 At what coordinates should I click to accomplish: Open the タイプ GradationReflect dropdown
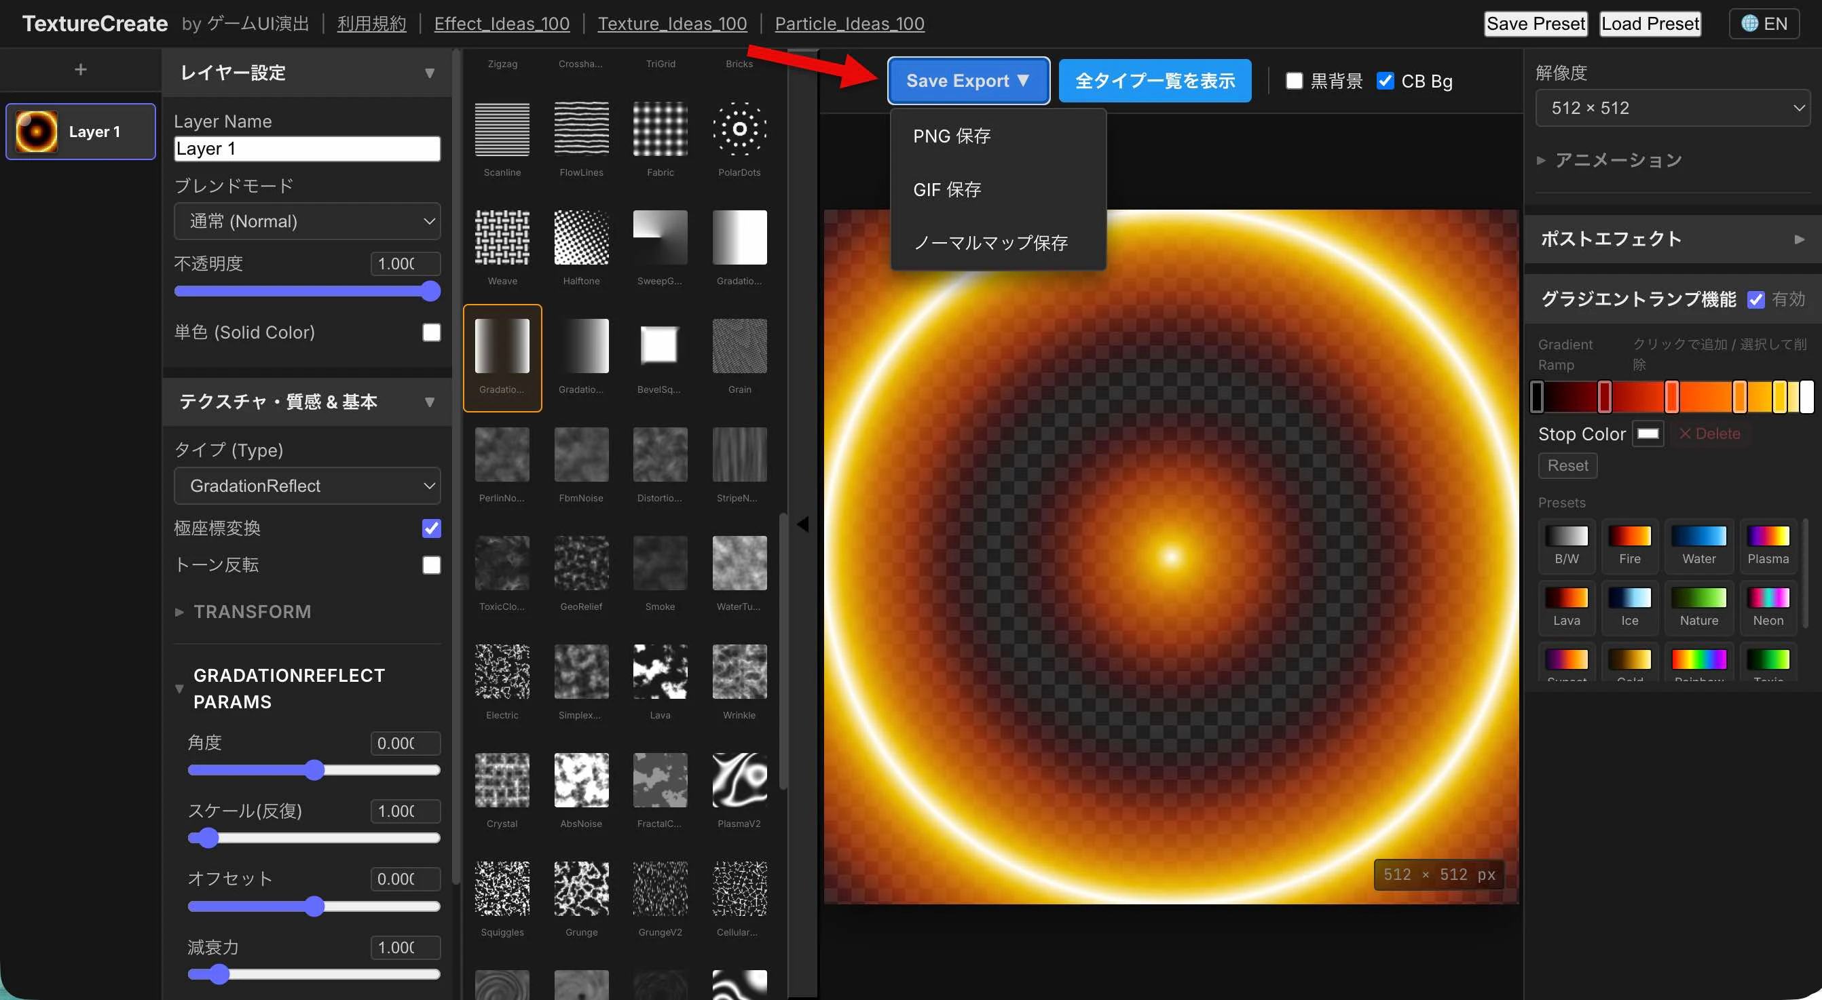pos(307,486)
